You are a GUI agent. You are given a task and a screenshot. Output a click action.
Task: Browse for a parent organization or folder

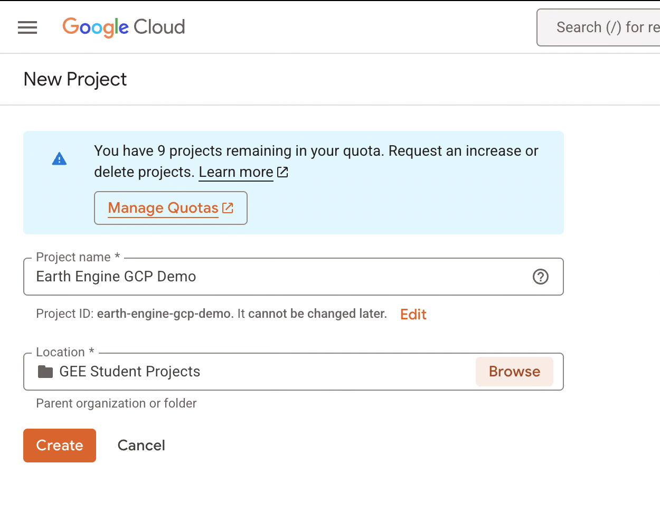tap(514, 371)
